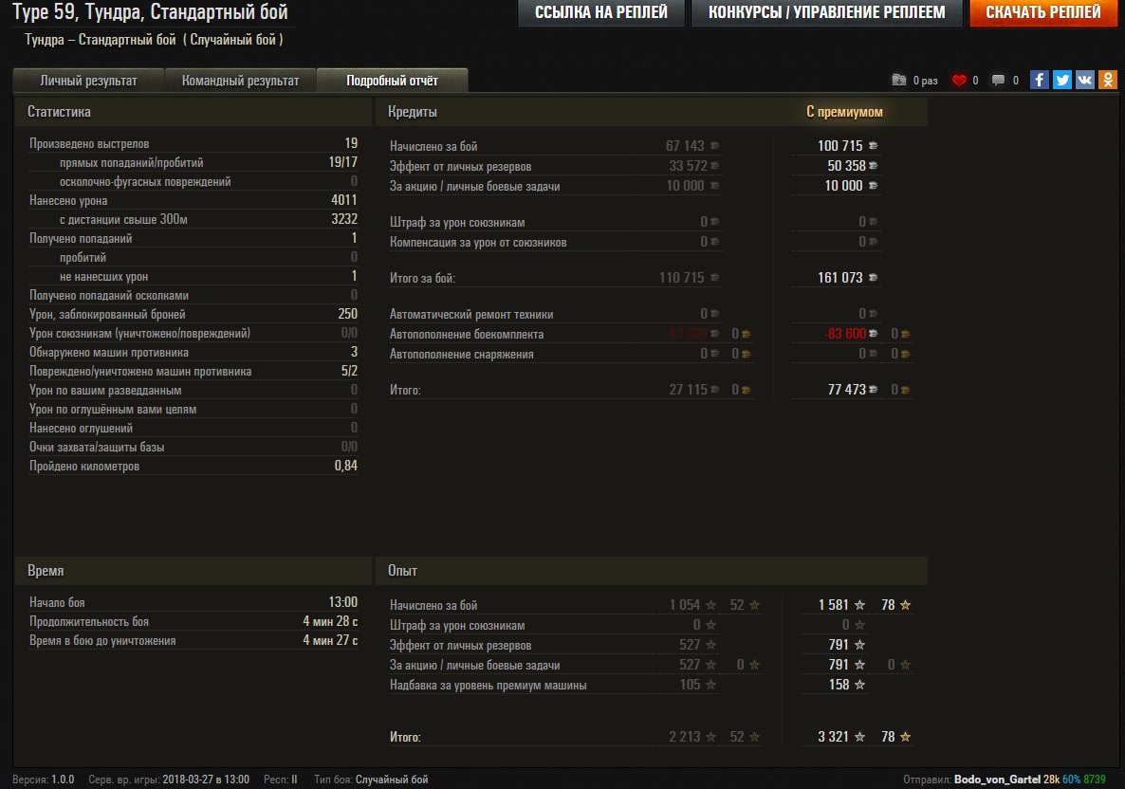This screenshot has height=789, width=1125.
Task: Click the Начислено за бой premium credits 100 715
Action: point(840,146)
